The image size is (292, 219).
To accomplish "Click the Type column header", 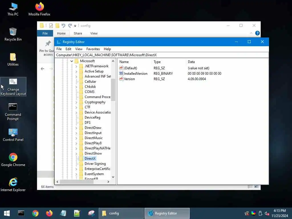I will (x=169, y=62).
